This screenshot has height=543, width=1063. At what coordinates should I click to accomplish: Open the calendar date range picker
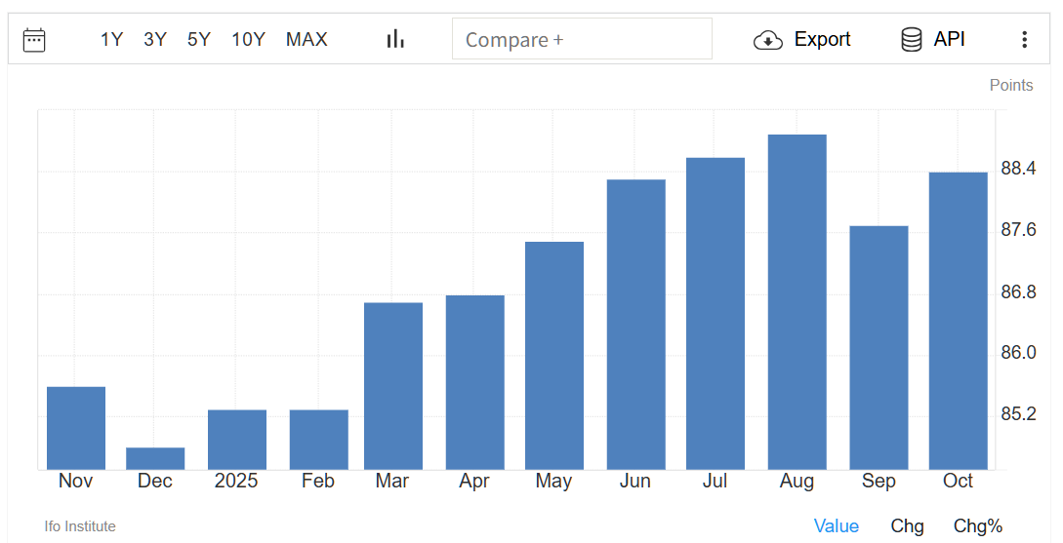[x=34, y=40]
